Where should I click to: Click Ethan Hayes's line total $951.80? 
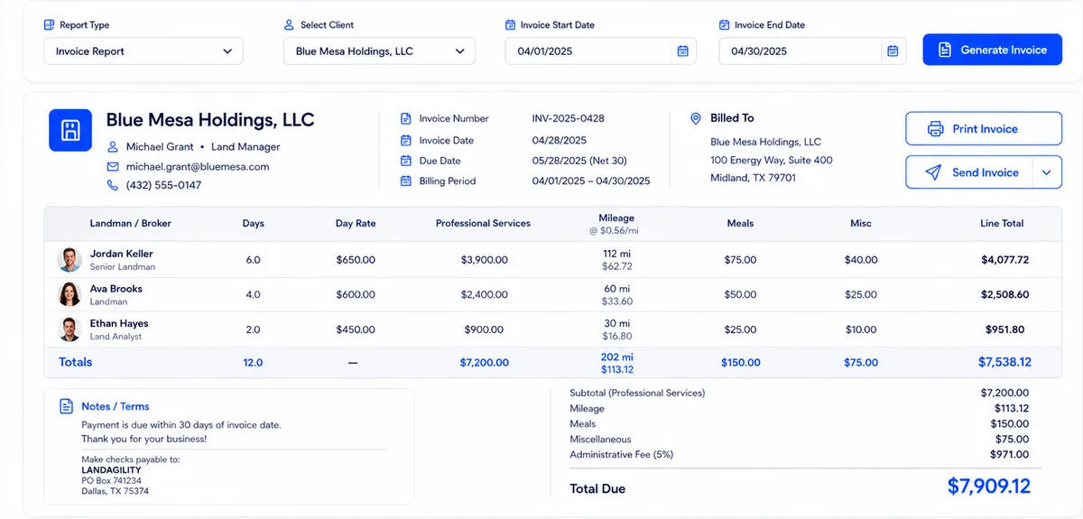coord(1005,329)
